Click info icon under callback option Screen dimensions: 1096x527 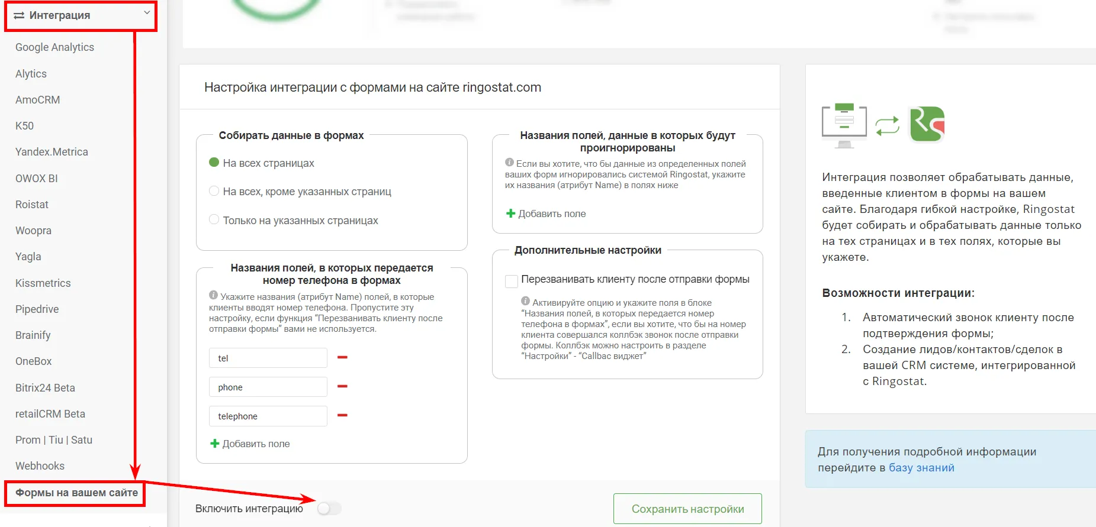pyautogui.click(x=525, y=301)
